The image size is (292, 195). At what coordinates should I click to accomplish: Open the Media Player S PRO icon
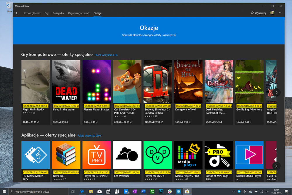pyautogui.click(x=188, y=155)
